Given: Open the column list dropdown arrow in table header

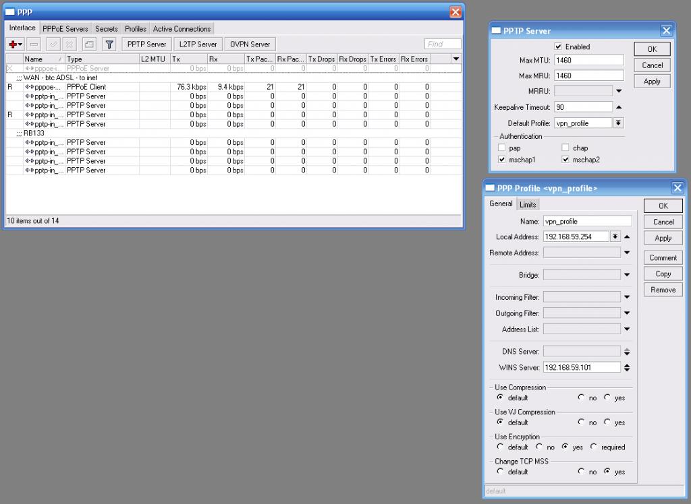Looking at the screenshot, I should (456, 59).
